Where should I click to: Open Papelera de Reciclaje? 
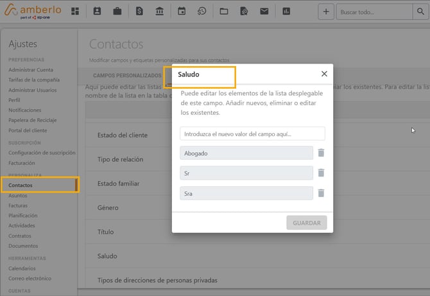[x=32, y=120]
